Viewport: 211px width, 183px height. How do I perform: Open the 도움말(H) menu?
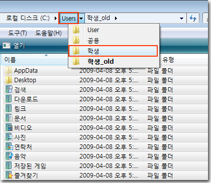click(x=48, y=33)
